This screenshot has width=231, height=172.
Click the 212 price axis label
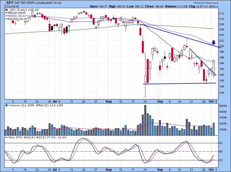pos(222,14)
